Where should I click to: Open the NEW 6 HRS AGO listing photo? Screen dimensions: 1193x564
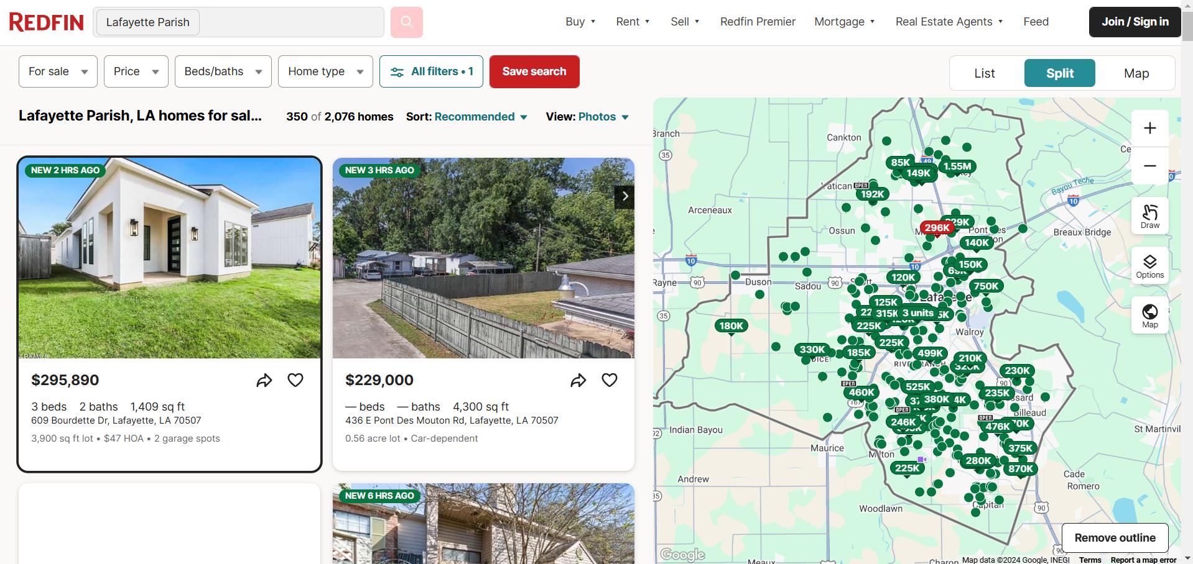coord(483,524)
